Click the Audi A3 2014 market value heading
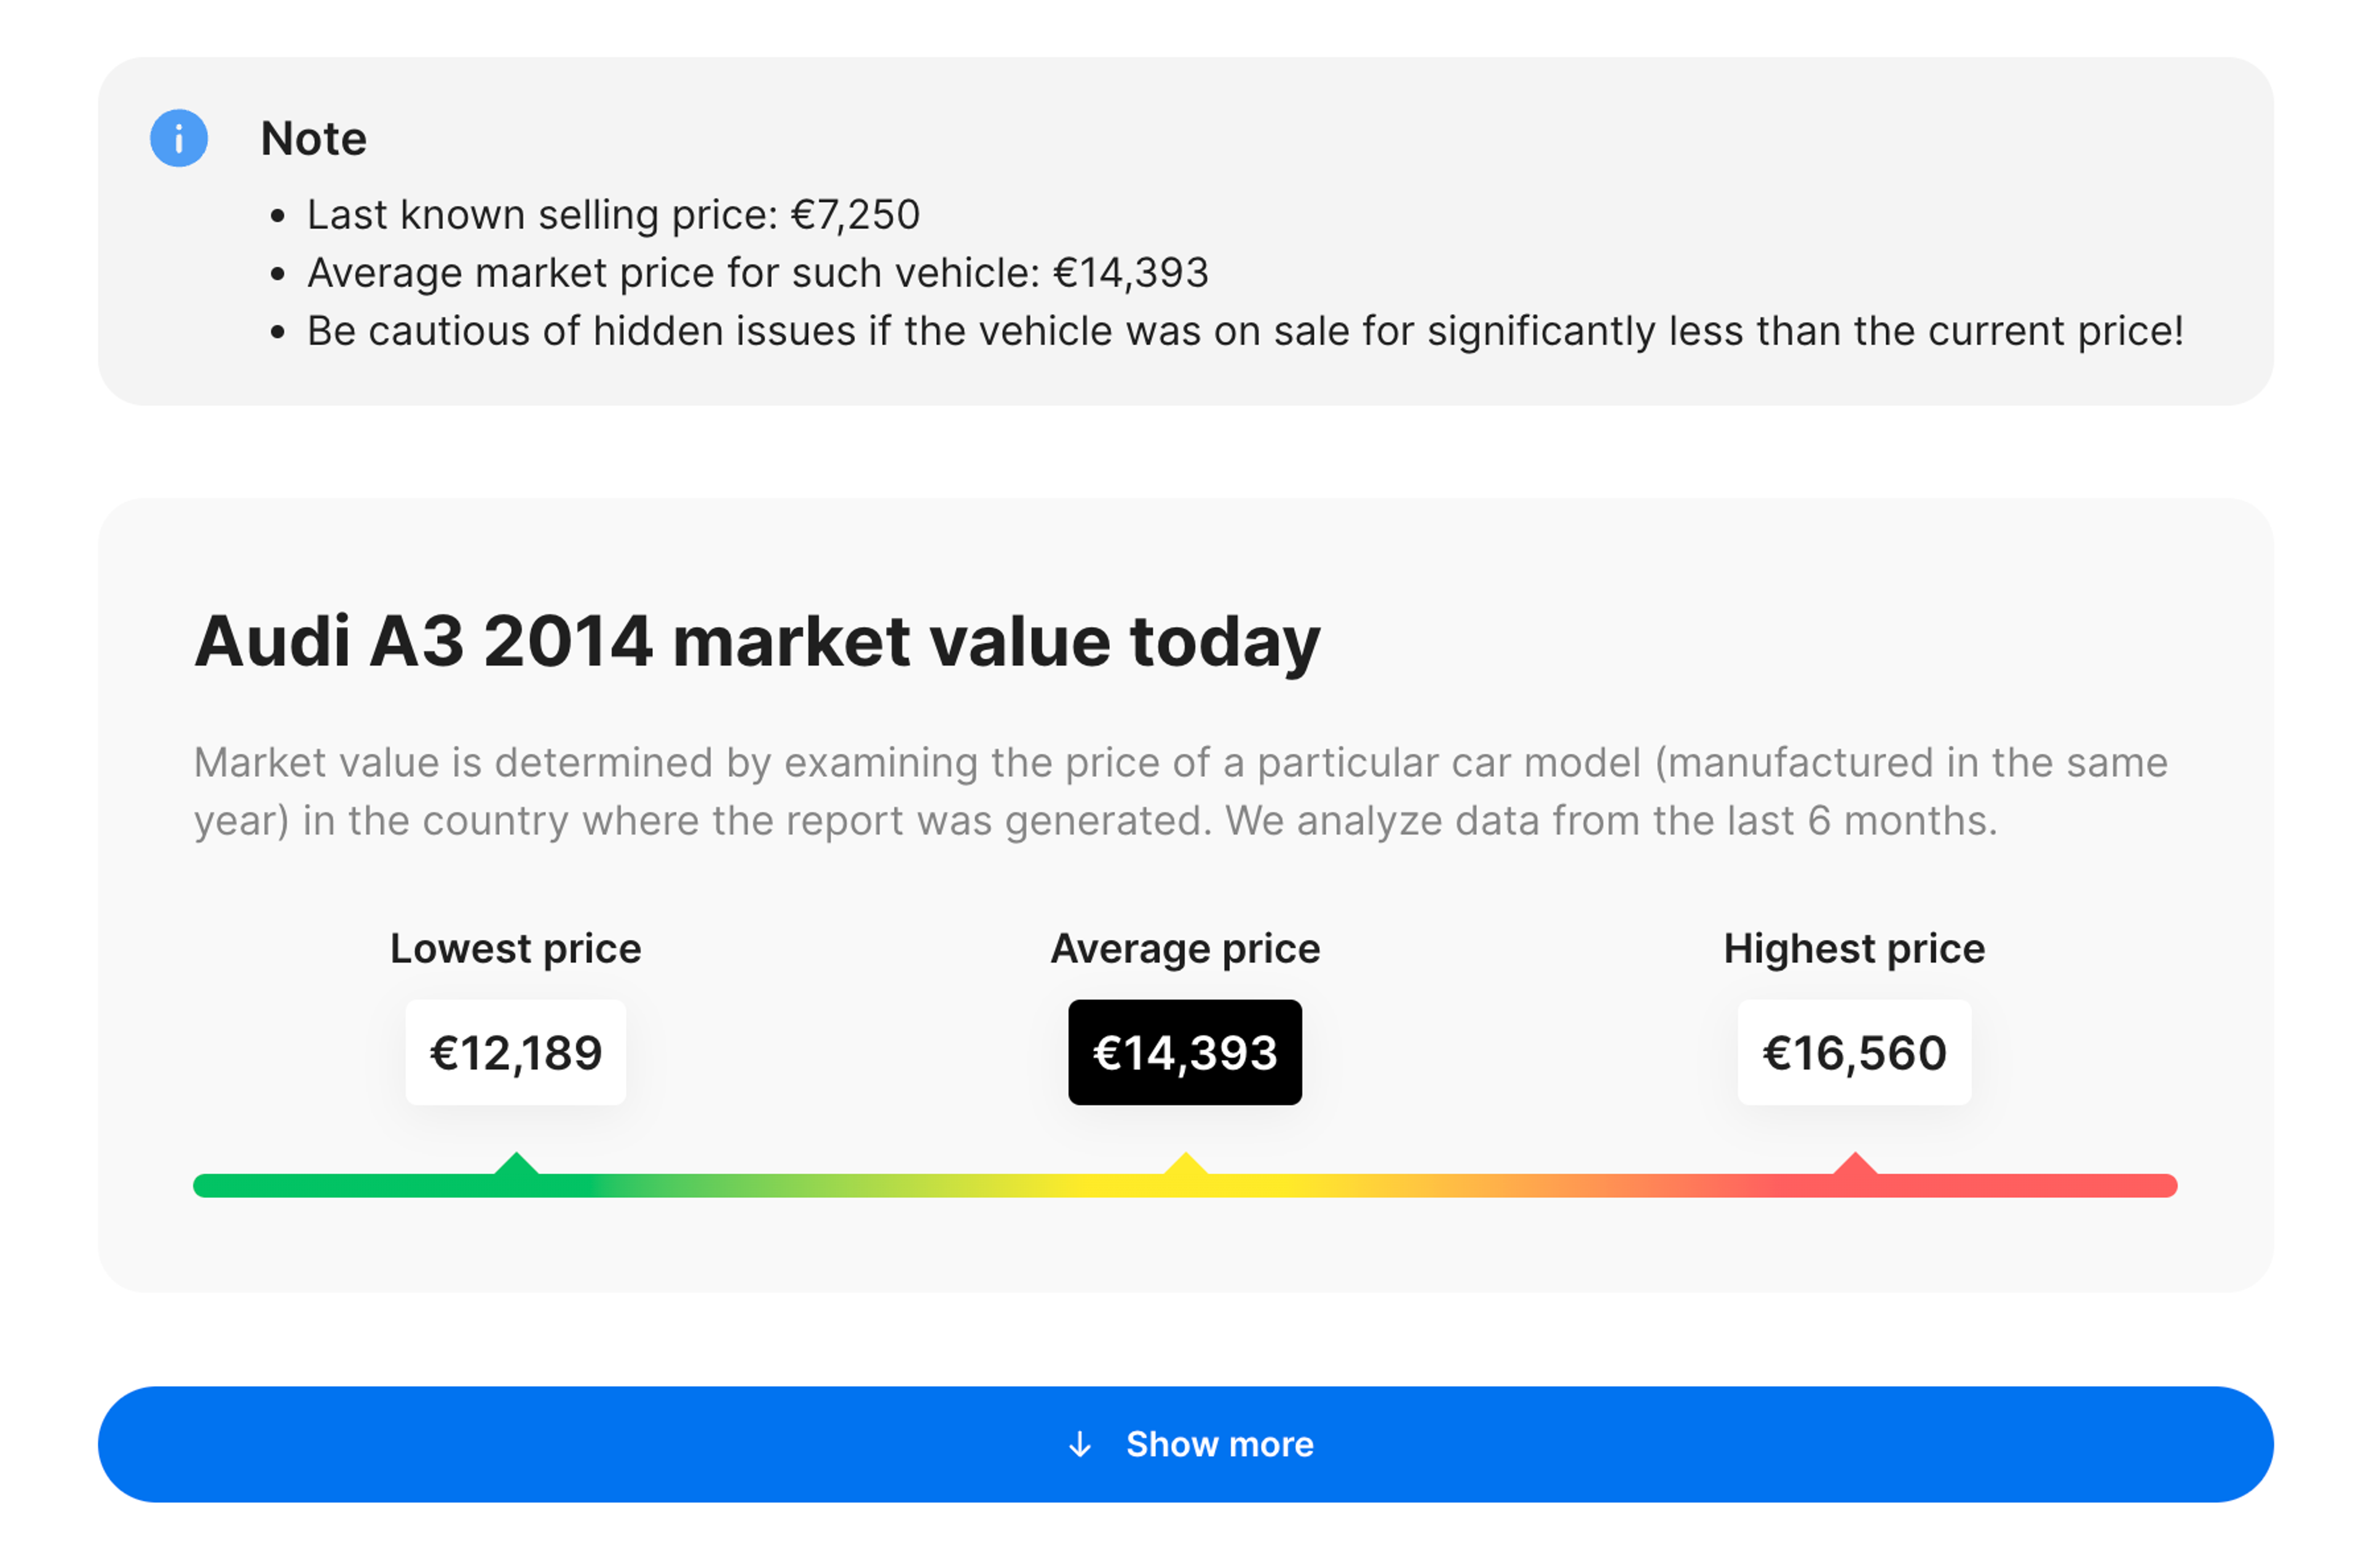Screen dimensions: 2361x1568 point(757,641)
